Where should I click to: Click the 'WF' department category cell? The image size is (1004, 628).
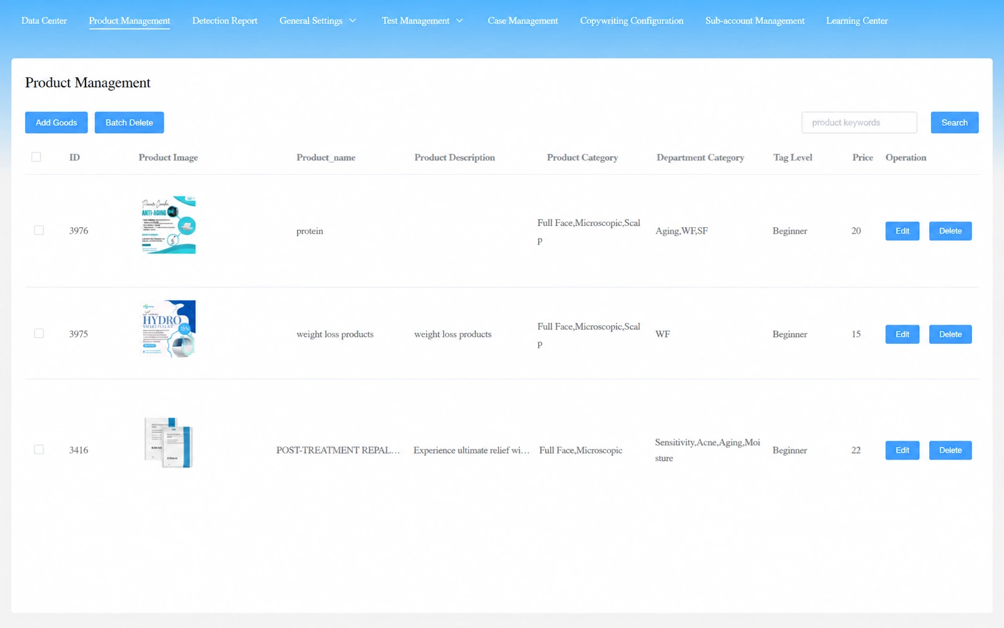pos(662,334)
